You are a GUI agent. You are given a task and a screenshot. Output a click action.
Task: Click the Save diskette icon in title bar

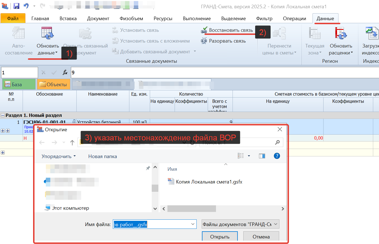point(16,6)
